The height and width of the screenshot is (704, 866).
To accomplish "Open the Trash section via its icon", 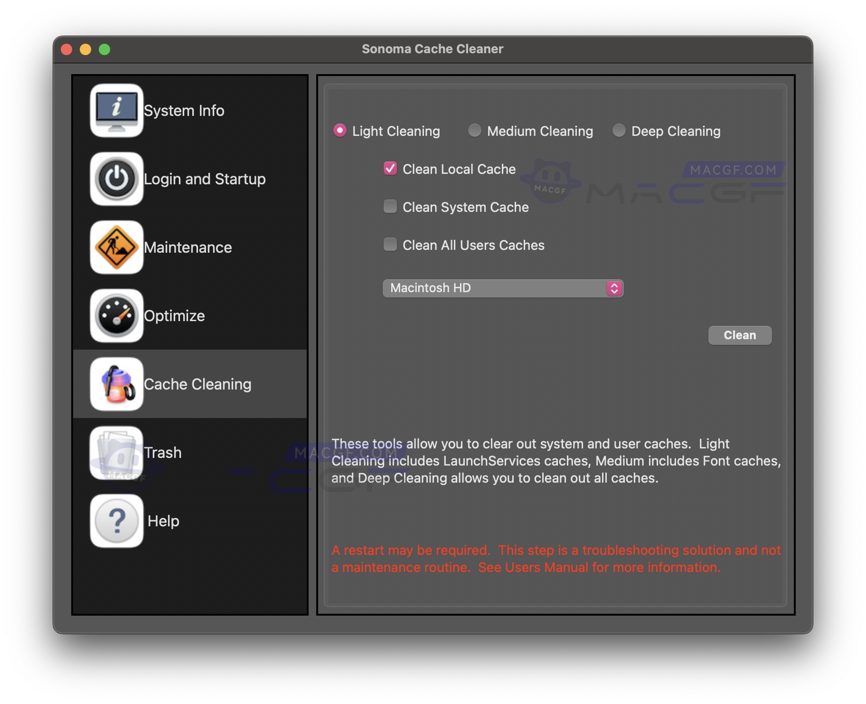I will tap(116, 452).
